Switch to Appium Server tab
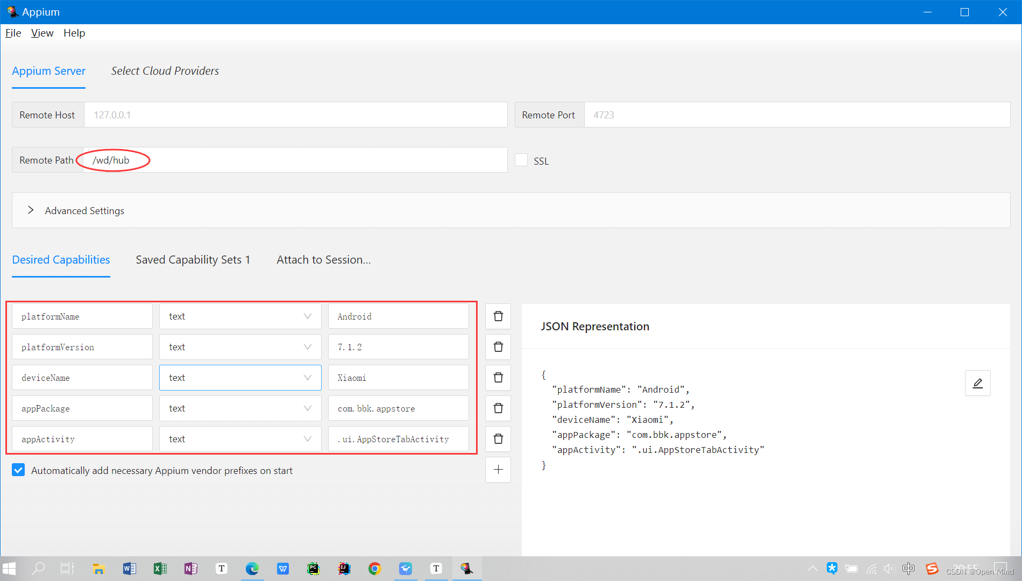 (49, 71)
